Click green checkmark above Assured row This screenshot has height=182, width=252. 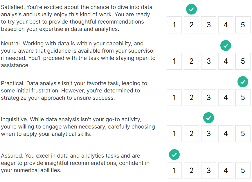point(174,154)
